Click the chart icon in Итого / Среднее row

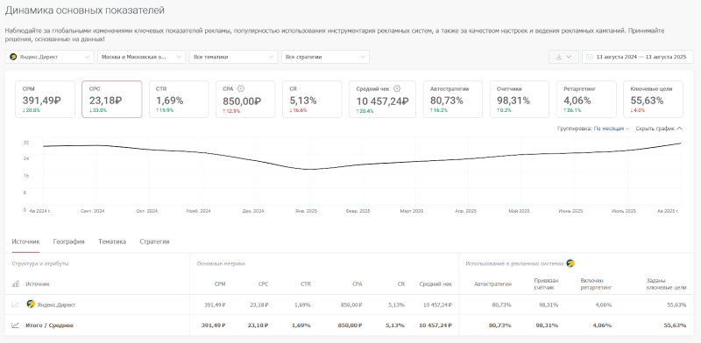click(x=15, y=325)
